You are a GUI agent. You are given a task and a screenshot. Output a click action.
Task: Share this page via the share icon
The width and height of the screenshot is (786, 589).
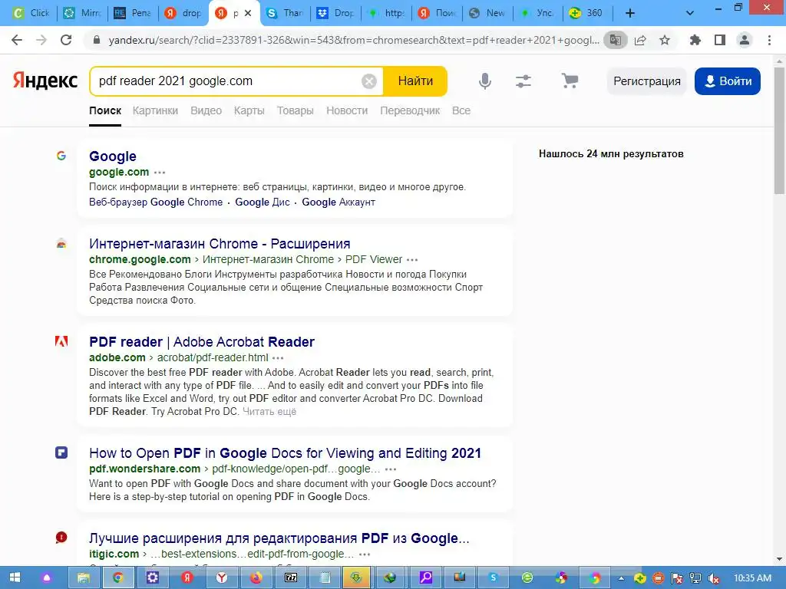(x=640, y=40)
